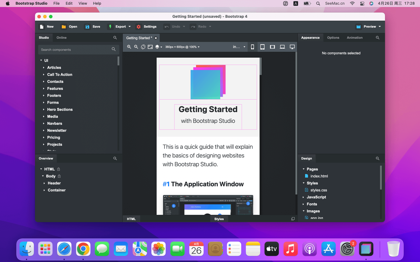
Task: Click the Redo arrow button
Action: point(193,26)
